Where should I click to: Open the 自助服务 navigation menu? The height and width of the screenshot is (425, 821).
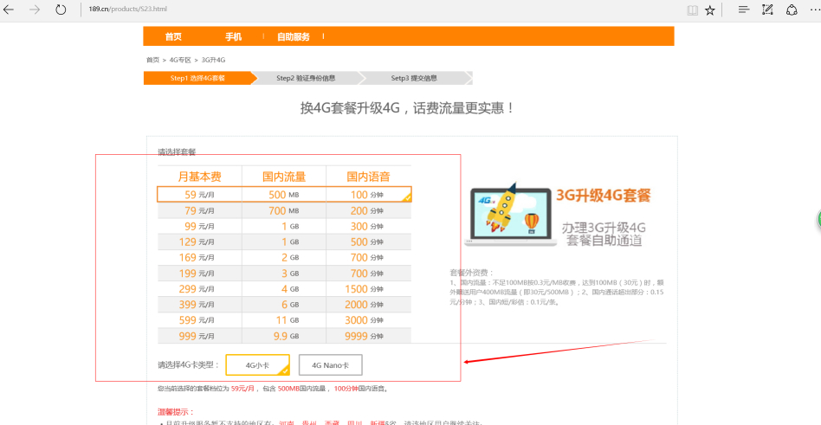[294, 36]
